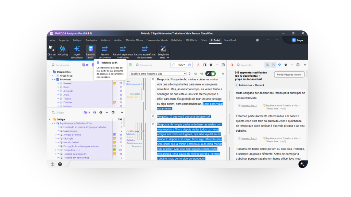Toggle the first segment view mode button
The image size is (351, 197).
click(x=267, y=65)
